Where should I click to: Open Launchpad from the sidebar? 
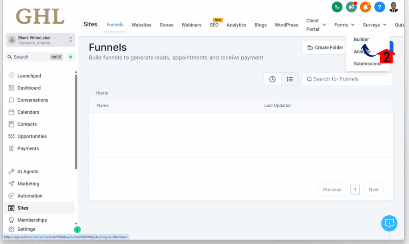(x=29, y=76)
